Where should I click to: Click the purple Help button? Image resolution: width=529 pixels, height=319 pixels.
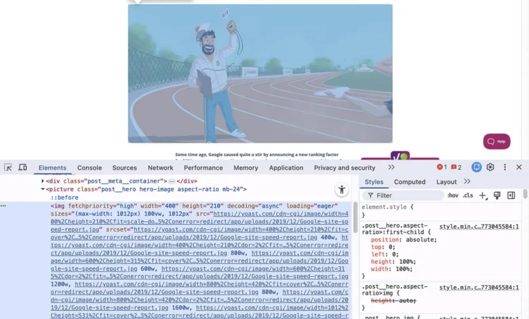point(496,141)
